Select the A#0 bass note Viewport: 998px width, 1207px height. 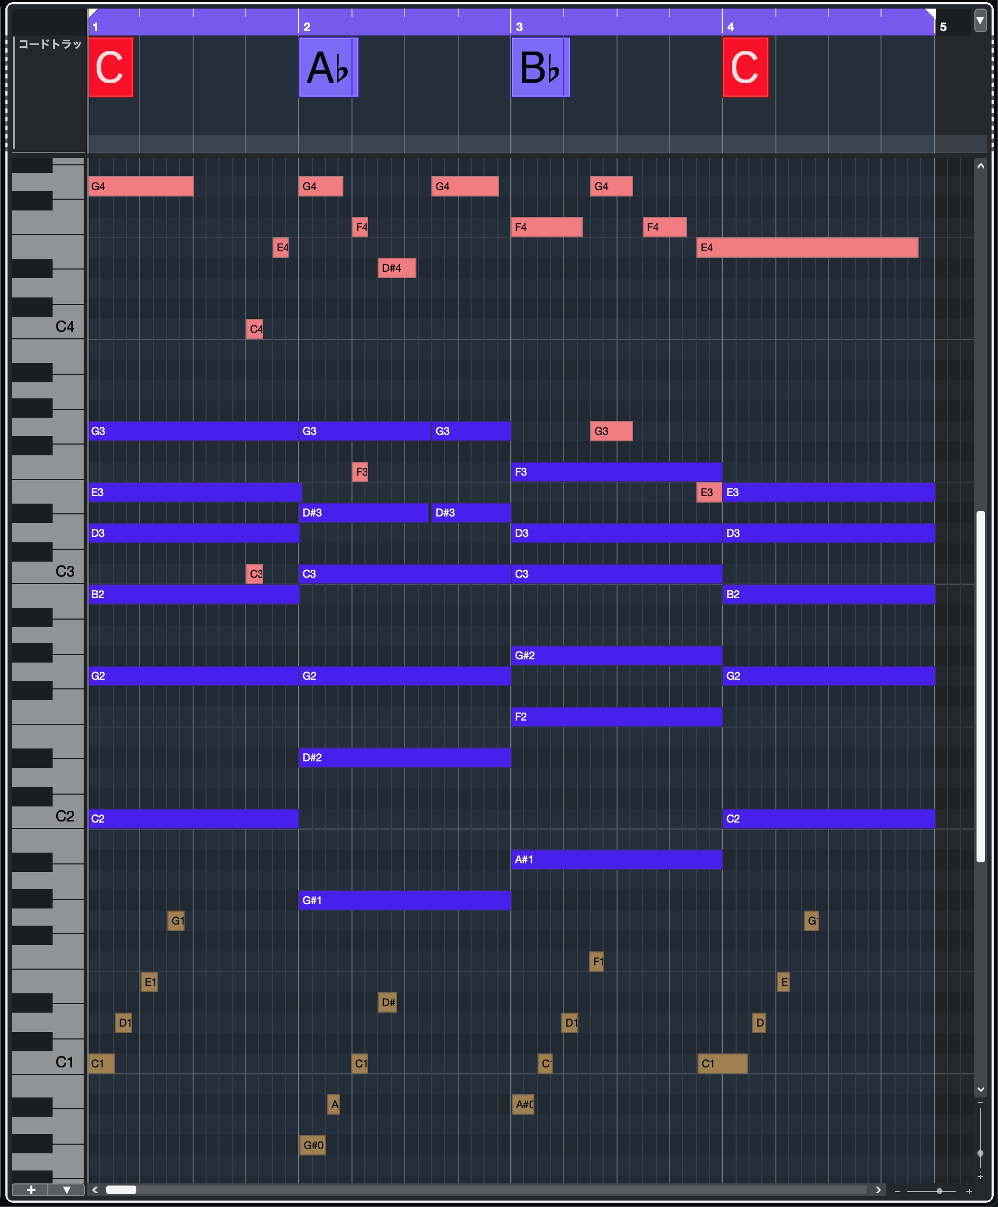(x=523, y=1104)
